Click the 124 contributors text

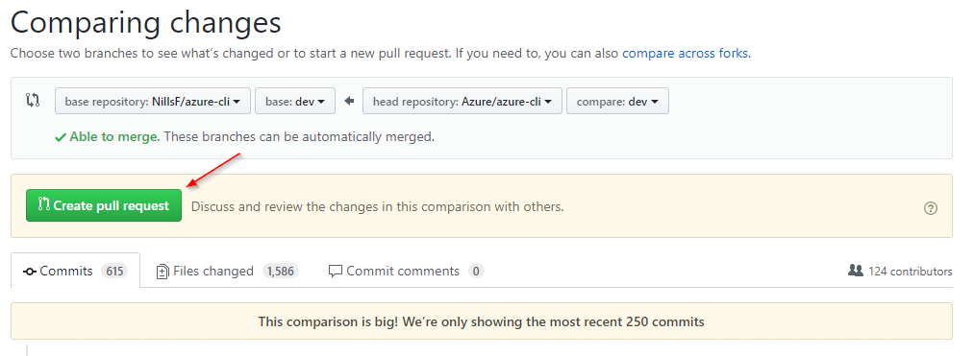point(910,271)
